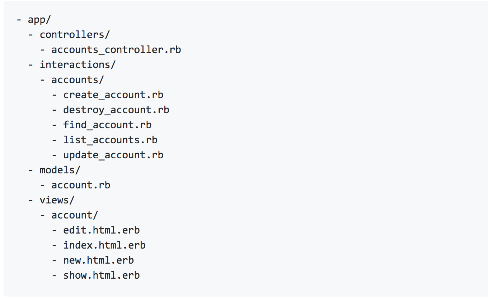Click the dash before interactions/

31,65
